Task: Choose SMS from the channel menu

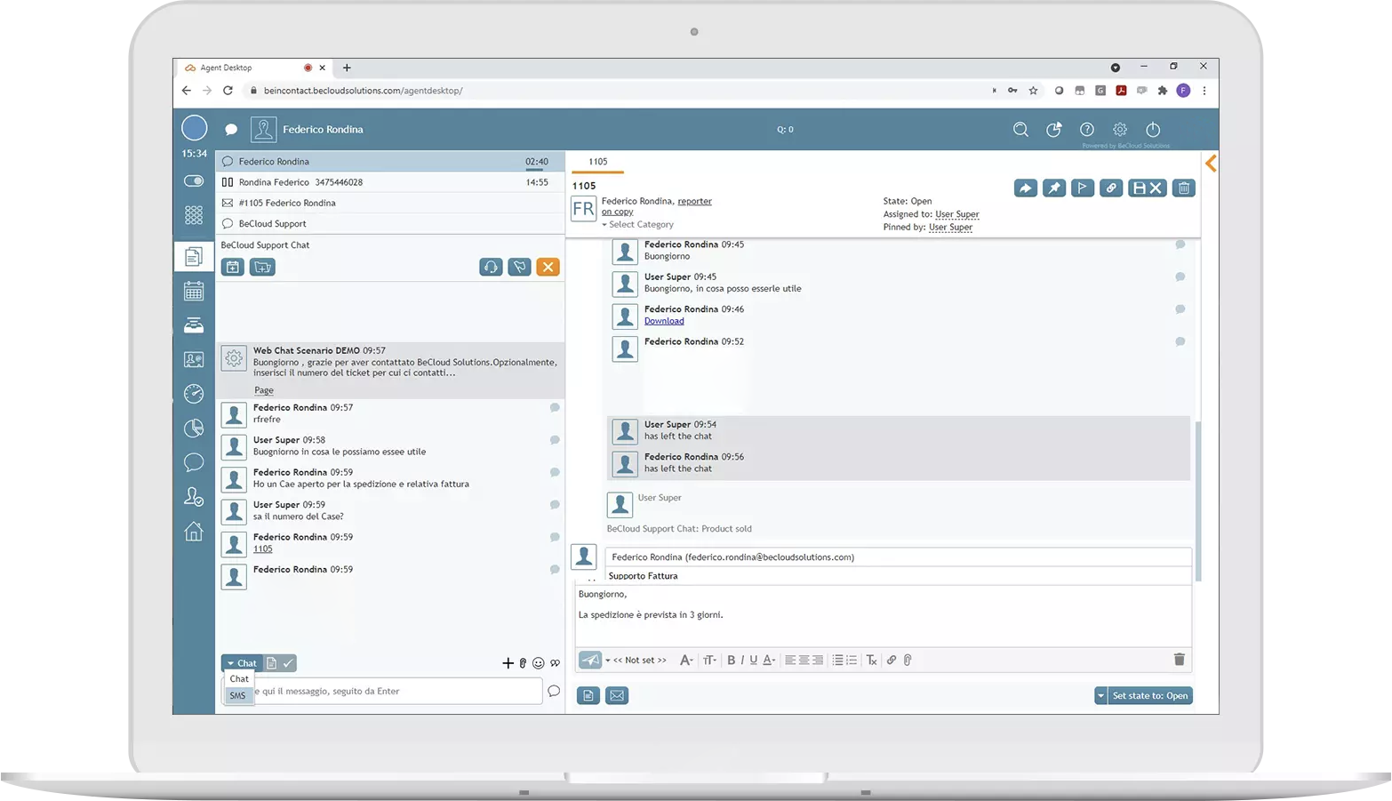Action: tap(237, 696)
